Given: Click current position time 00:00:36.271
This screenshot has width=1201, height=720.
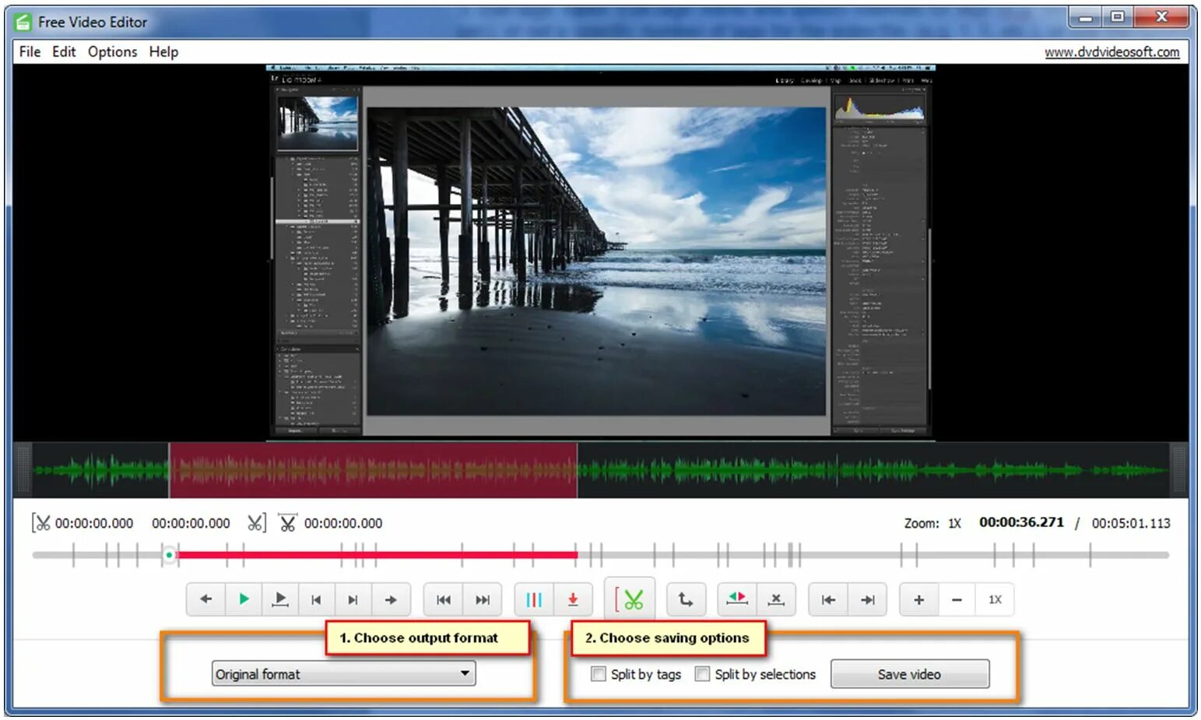Looking at the screenshot, I should coord(1021,522).
